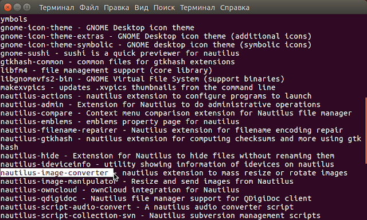Click the nautilus-admin package name
Image resolution: width=367 pixels, height=220 pixels.
pyautogui.click(x=32, y=105)
